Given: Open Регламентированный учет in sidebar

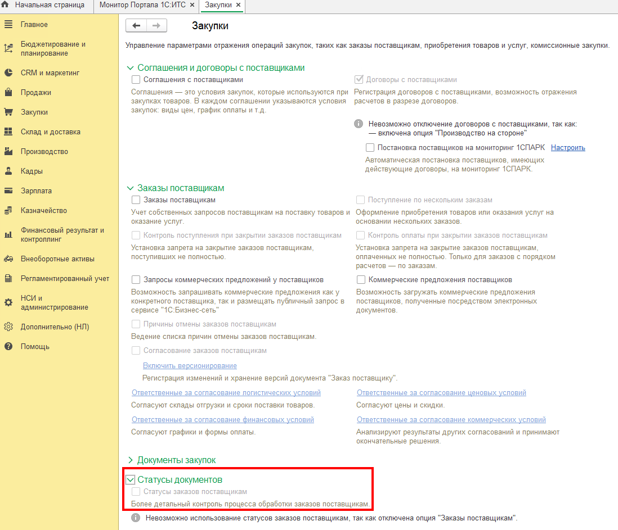Looking at the screenshot, I should click(x=65, y=279).
